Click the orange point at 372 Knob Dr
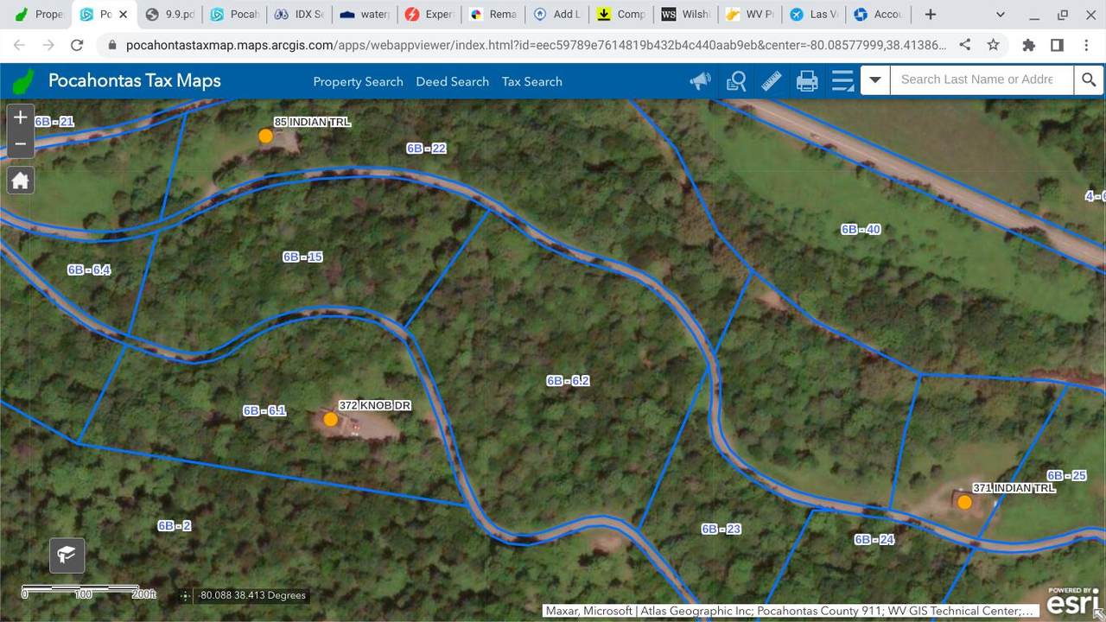The width and height of the screenshot is (1106, 622). click(x=330, y=419)
